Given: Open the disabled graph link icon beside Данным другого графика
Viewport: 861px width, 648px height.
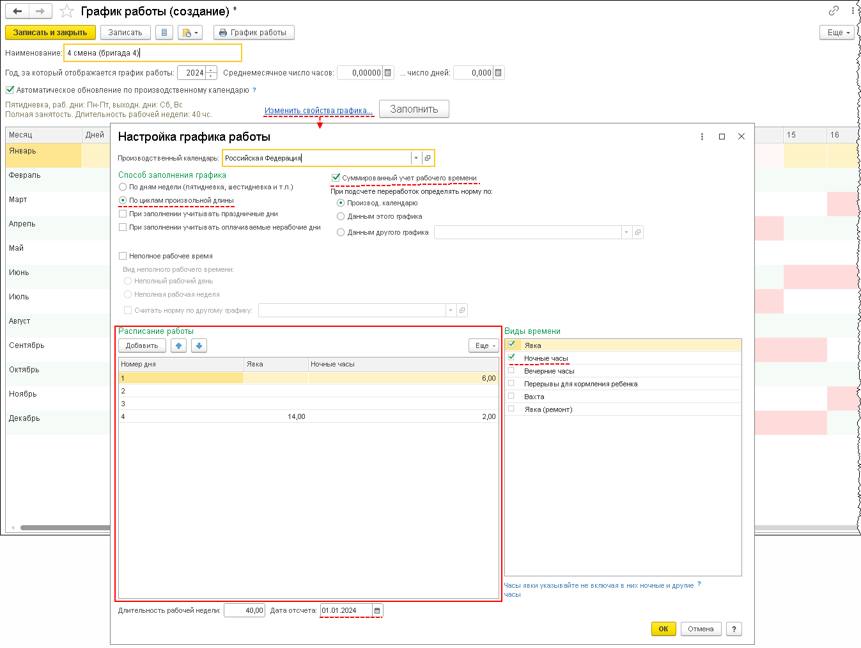Looking at the screenshot, I should (637, 232).
